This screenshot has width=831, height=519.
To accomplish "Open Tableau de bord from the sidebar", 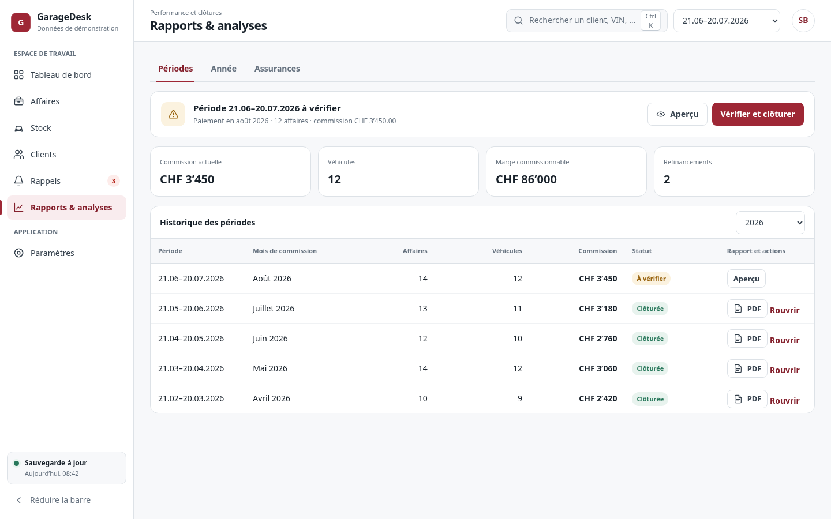I will point(66,75).
